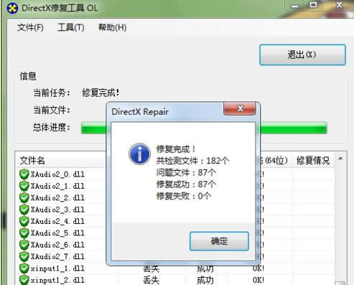Click the scroll up arrow of file list
This screenshot has width=354, height=285.
340,159
